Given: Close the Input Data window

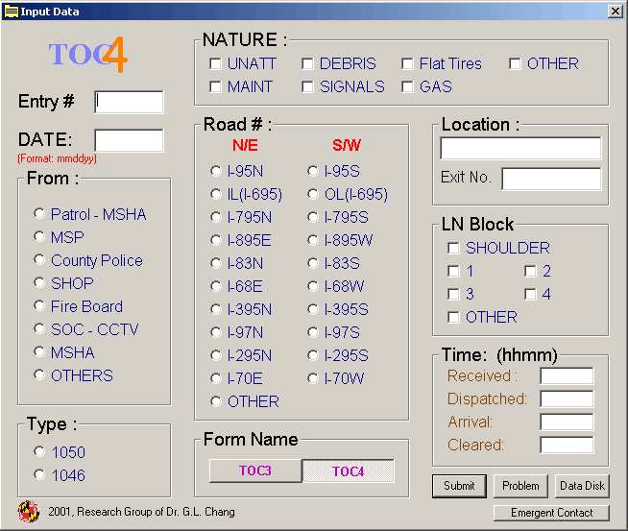Looking at the screenshot, I should [615, 12].
